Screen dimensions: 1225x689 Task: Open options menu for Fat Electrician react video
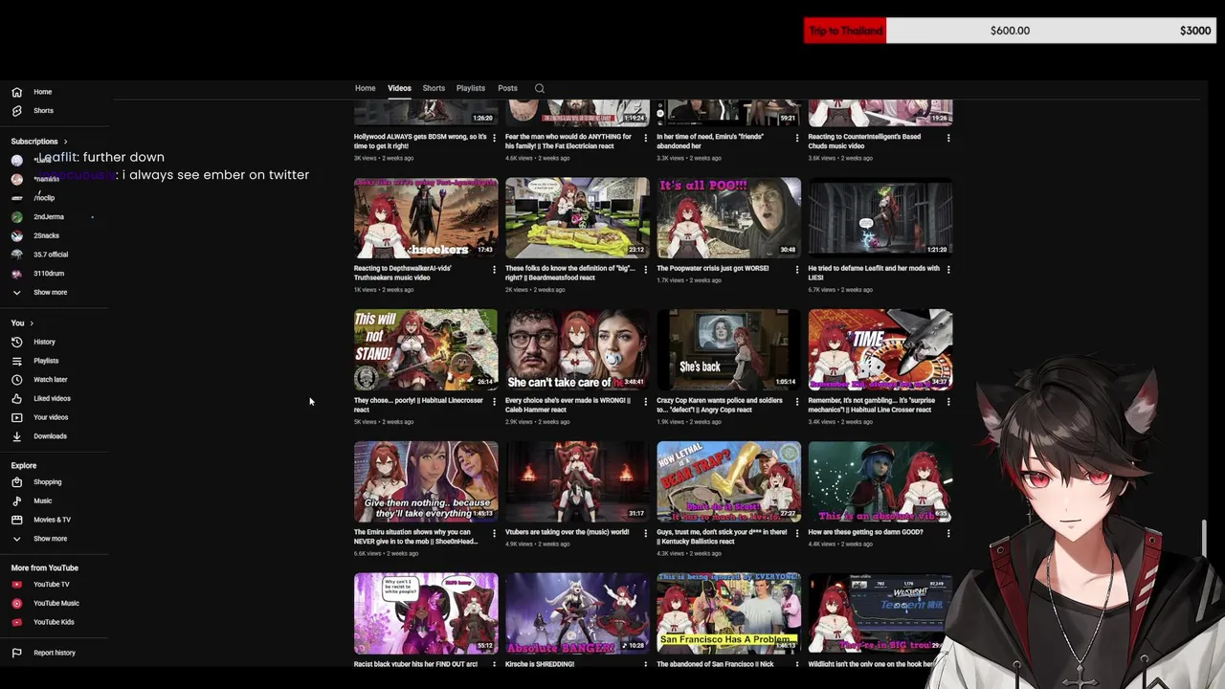click(645, 138)
